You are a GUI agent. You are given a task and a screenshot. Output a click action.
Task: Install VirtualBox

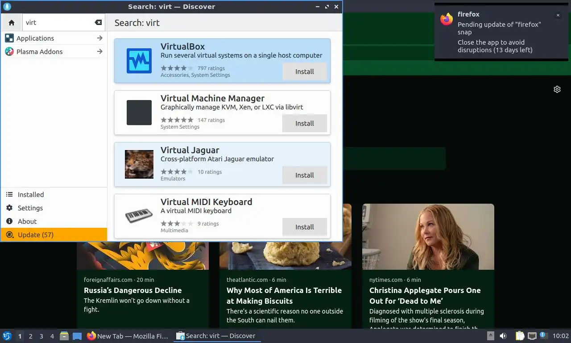click(305, 71)
